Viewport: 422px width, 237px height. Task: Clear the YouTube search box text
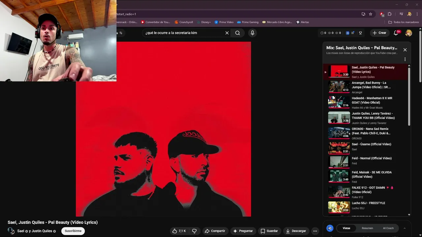(227, 33)
